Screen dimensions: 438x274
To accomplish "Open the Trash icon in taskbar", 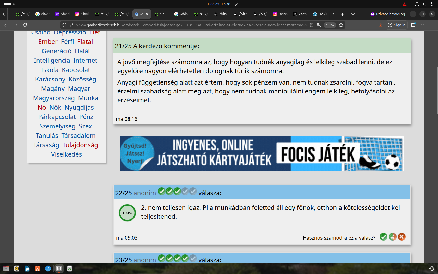I will click(70, 269).
